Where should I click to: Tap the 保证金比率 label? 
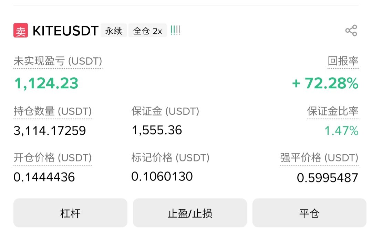(x=332, y=111)
